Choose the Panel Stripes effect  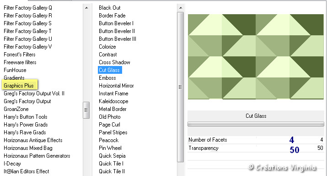[113, 132]
